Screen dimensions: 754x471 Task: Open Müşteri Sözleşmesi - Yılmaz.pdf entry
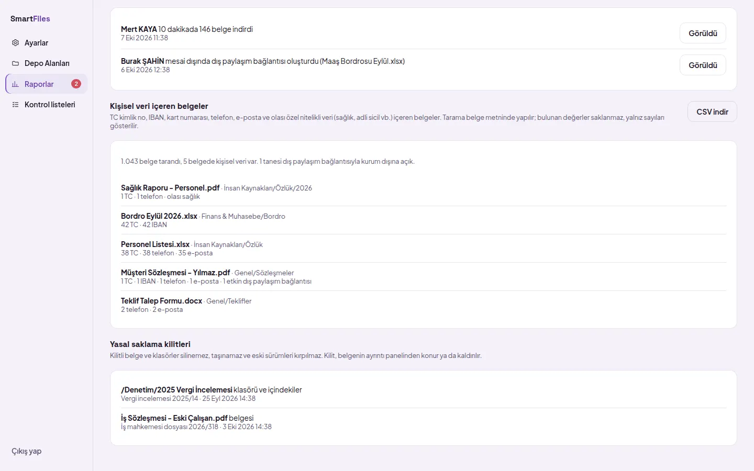pos(424,277)
